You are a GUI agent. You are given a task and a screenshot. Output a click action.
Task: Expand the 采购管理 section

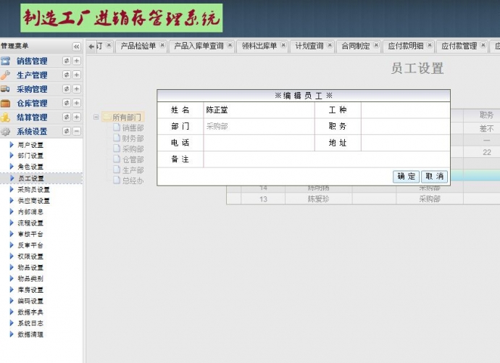pyautogui.click(x=77, y=88)
